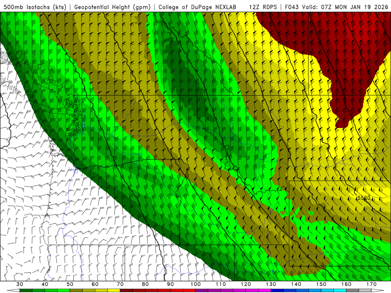Select the bright yellow swatch below 70
391x293 pixels.
click(114, 291)
